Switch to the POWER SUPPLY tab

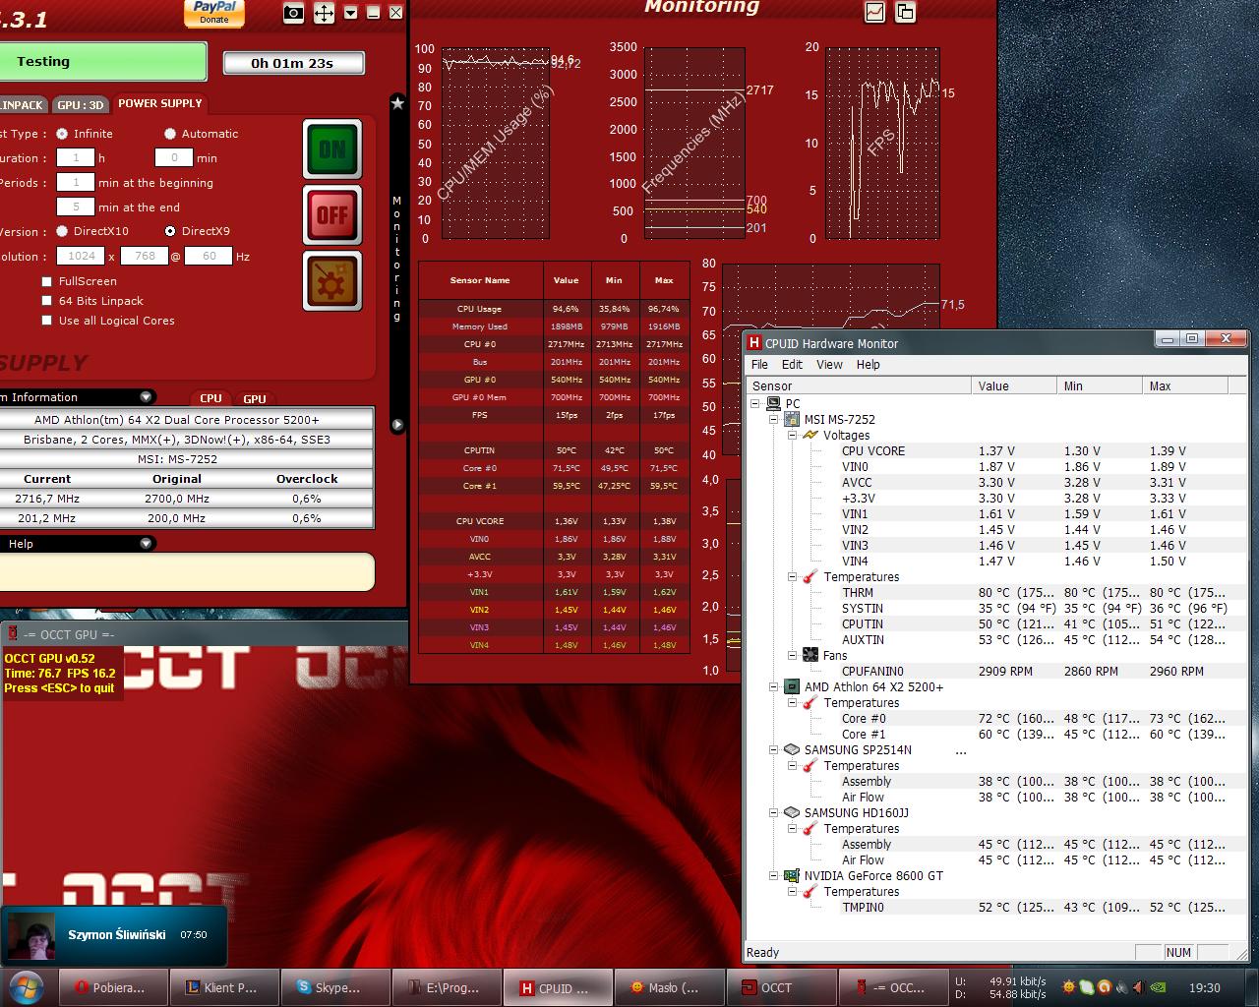pyautogui.click(x=159, y=103)
